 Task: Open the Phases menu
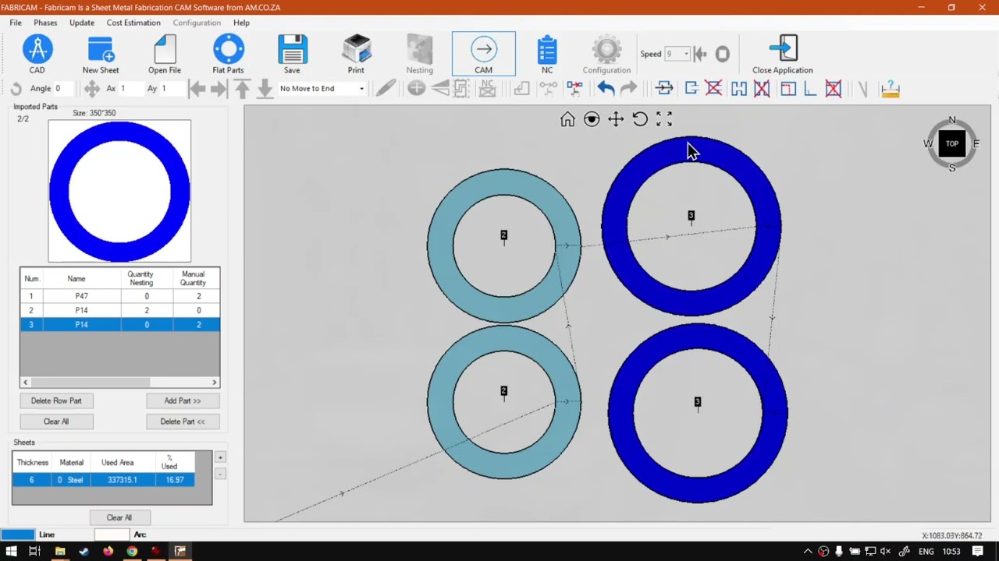45,23
